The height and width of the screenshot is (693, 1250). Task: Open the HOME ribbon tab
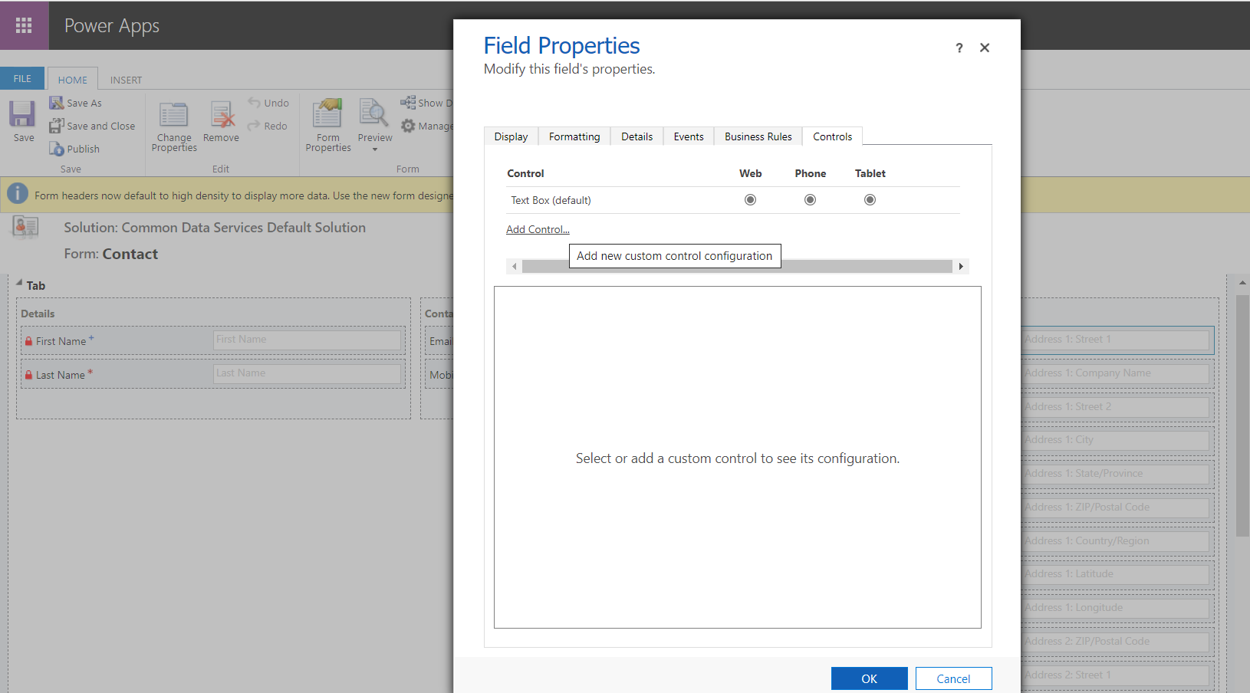(x=73, y=80)
